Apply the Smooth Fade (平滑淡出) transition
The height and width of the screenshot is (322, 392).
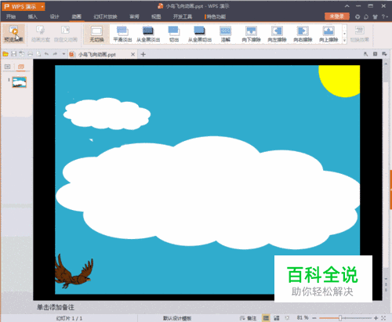point(122,34)
